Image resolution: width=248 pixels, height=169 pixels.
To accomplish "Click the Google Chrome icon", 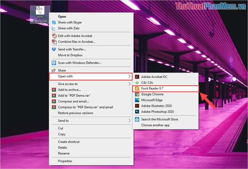I will 137,94.
